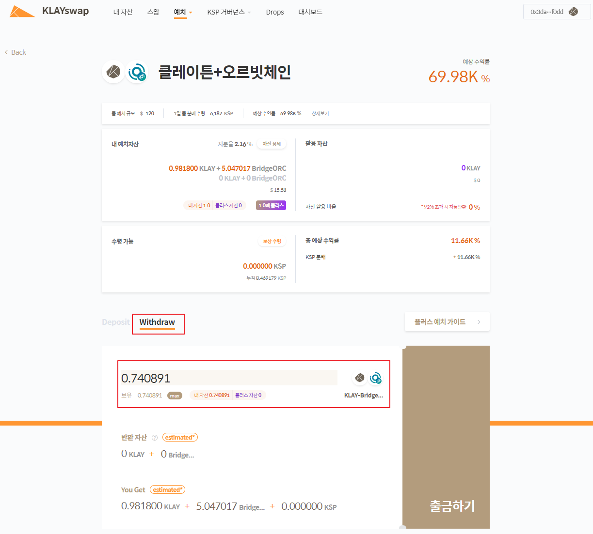Click the max button under the amount
This screenshot has width=593, height=534.
[x=175, y=396]
